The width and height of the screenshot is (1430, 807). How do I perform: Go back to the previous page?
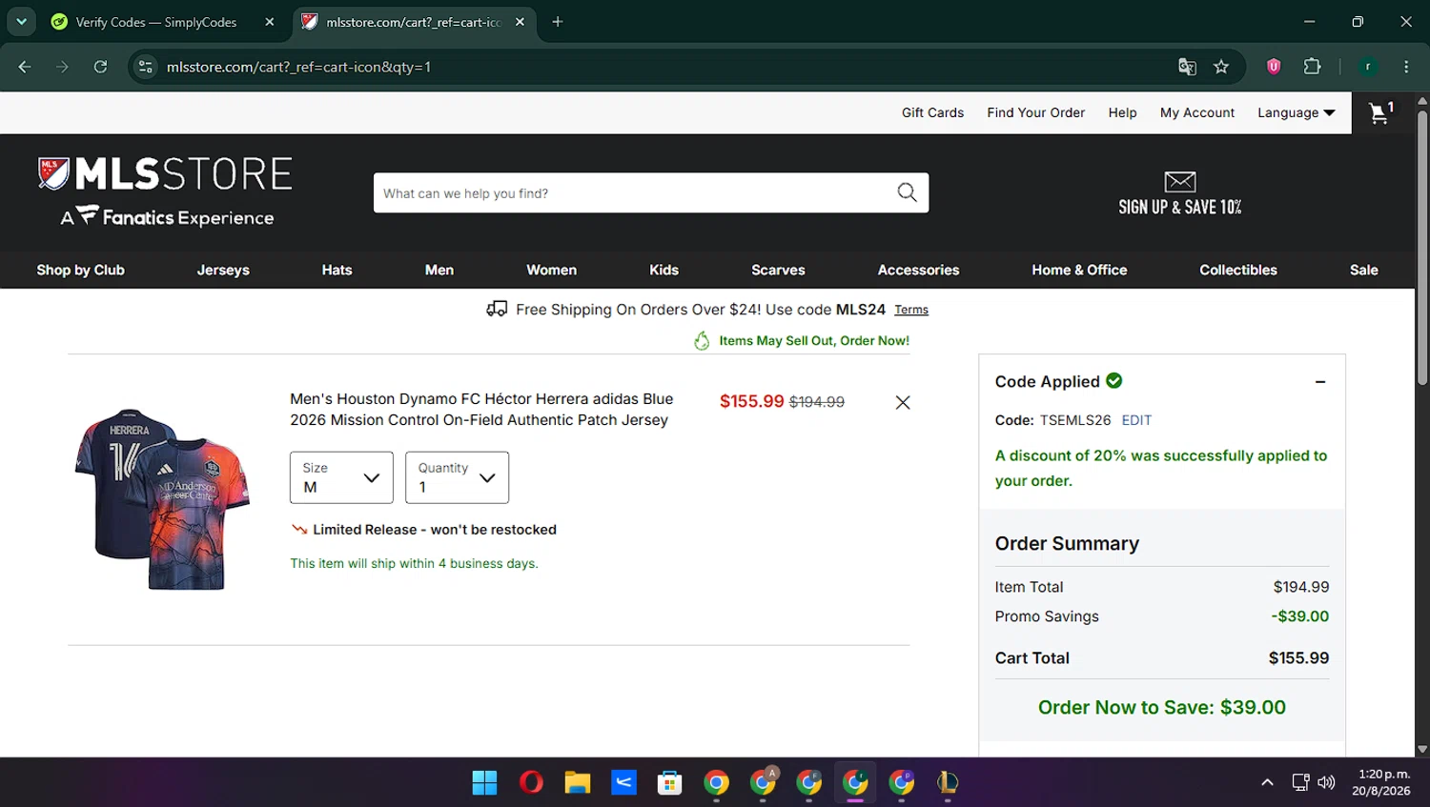coord(25,67)
